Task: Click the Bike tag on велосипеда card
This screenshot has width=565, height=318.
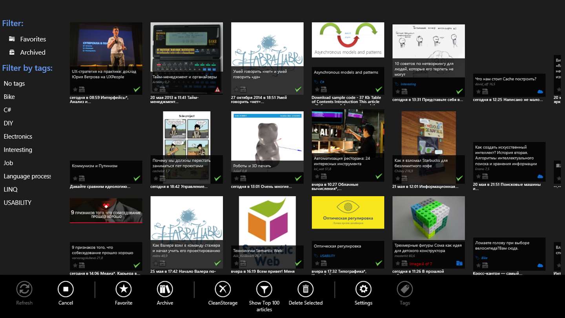Action: pyautogui.click(x=484, y=258)
